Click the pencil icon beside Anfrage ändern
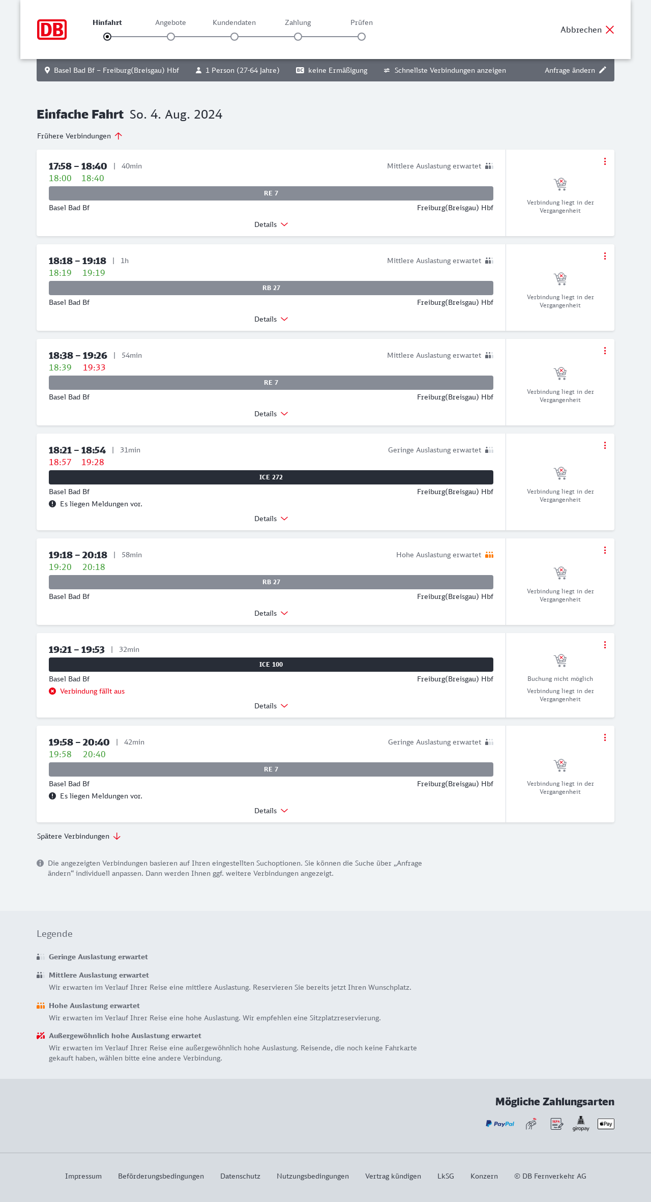Viewport: 651px width, 1202px height. coord(603,70)
